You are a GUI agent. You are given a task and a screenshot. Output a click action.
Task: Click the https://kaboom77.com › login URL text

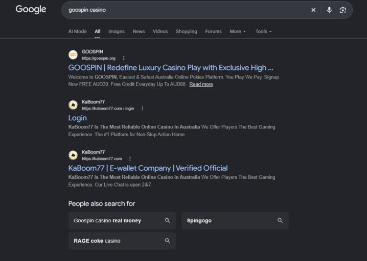coord(108,108)
